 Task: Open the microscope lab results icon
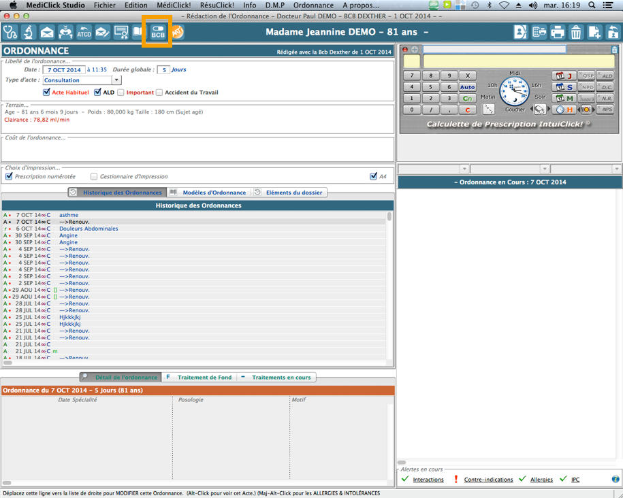pos(29,32)
